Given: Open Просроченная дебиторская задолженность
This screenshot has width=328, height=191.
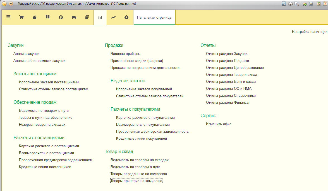Looking at the screenshot, I should pyautogui.click(x=152, y=131).
